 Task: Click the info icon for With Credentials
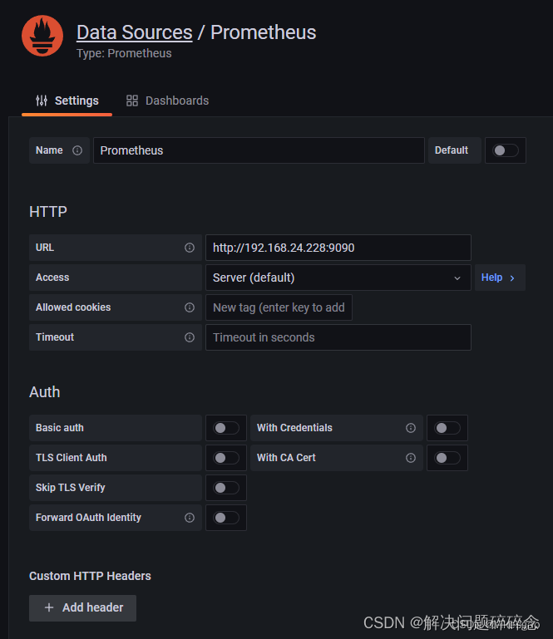[411, 428]
